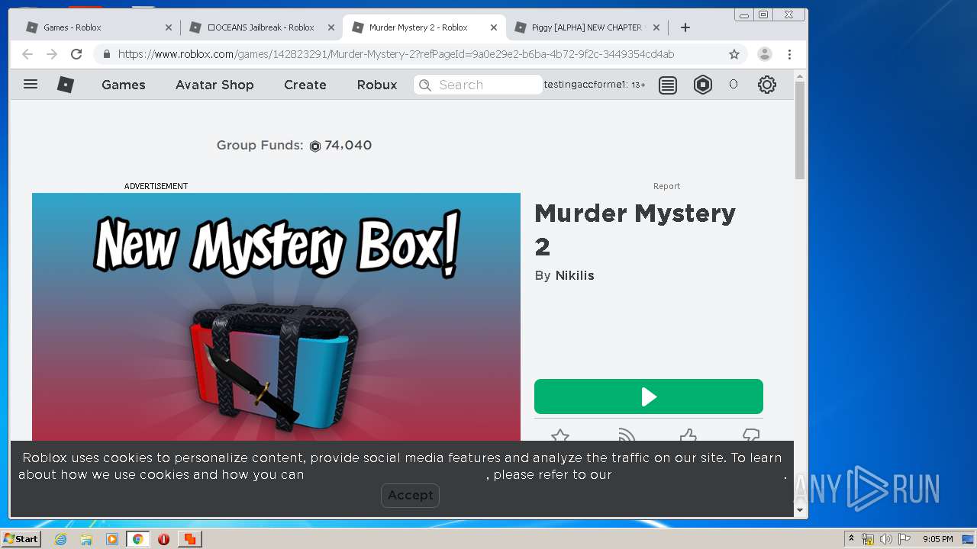Open the Action Center flag icon
Image resolution: width=977 pixels, height=549 pixels.
coord(904,539)
